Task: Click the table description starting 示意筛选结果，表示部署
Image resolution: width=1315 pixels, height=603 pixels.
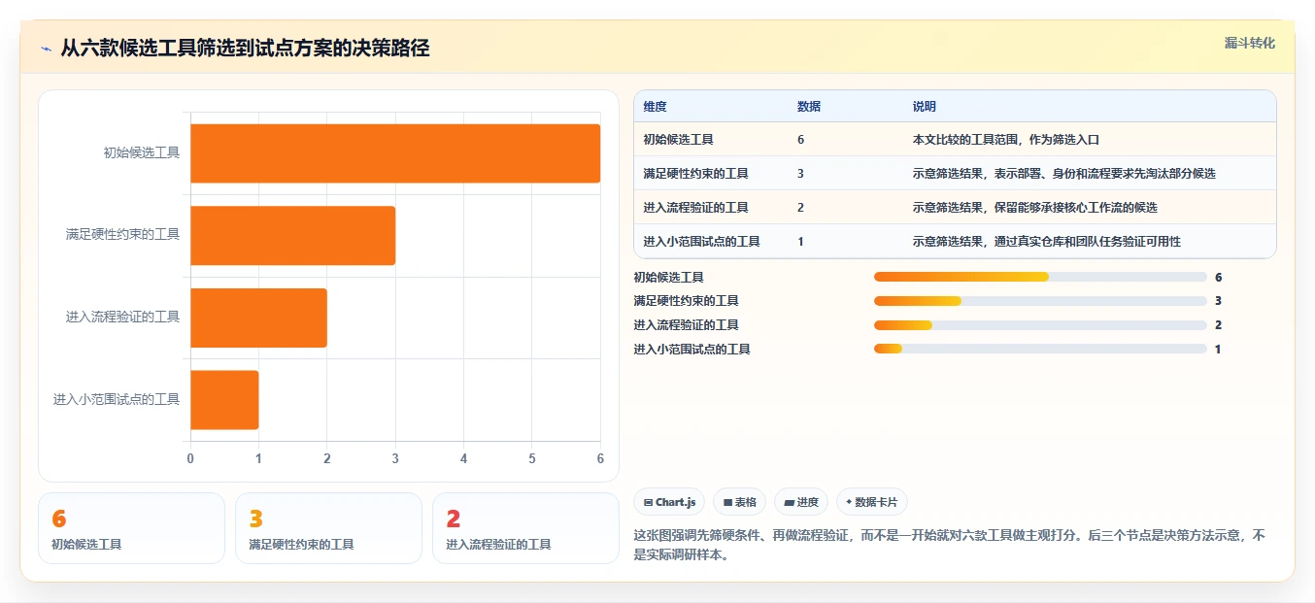Action: (1063, 174)
